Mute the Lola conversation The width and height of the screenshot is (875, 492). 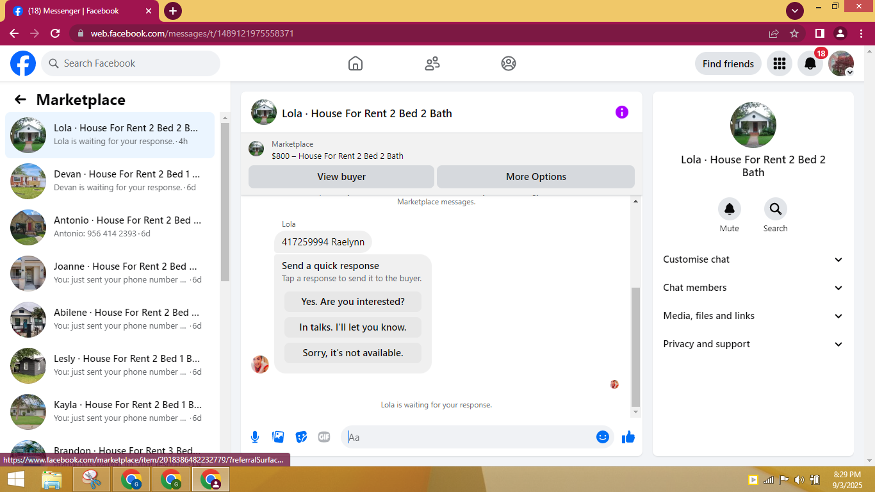click(x=730, y=209)
